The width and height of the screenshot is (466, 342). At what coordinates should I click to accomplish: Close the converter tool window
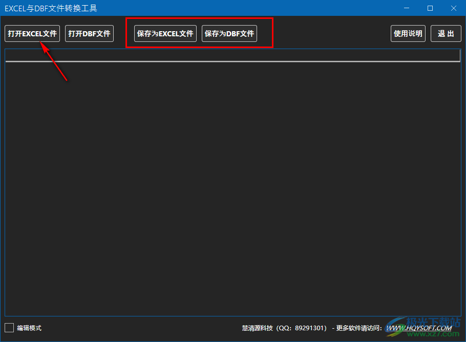454,8
